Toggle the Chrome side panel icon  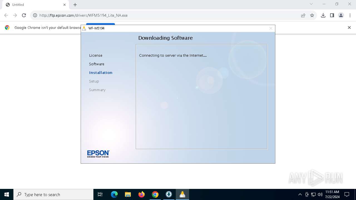click(x=332, y=15)
